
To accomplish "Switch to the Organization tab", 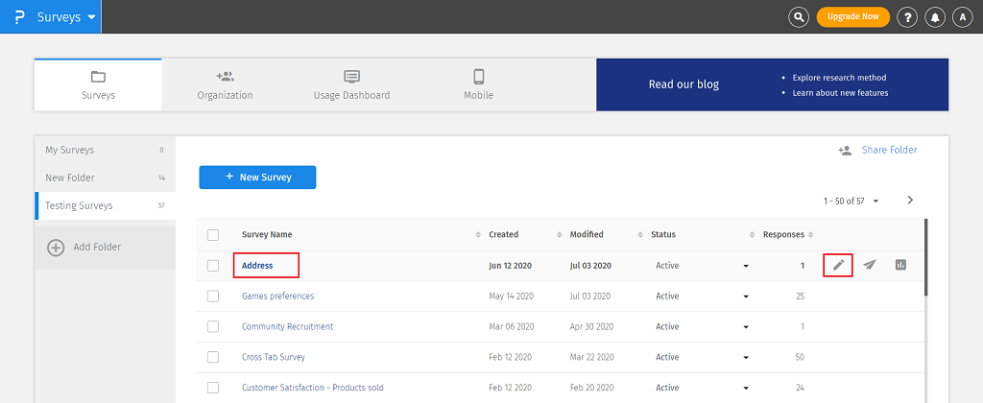I will (x=225, y=84).
